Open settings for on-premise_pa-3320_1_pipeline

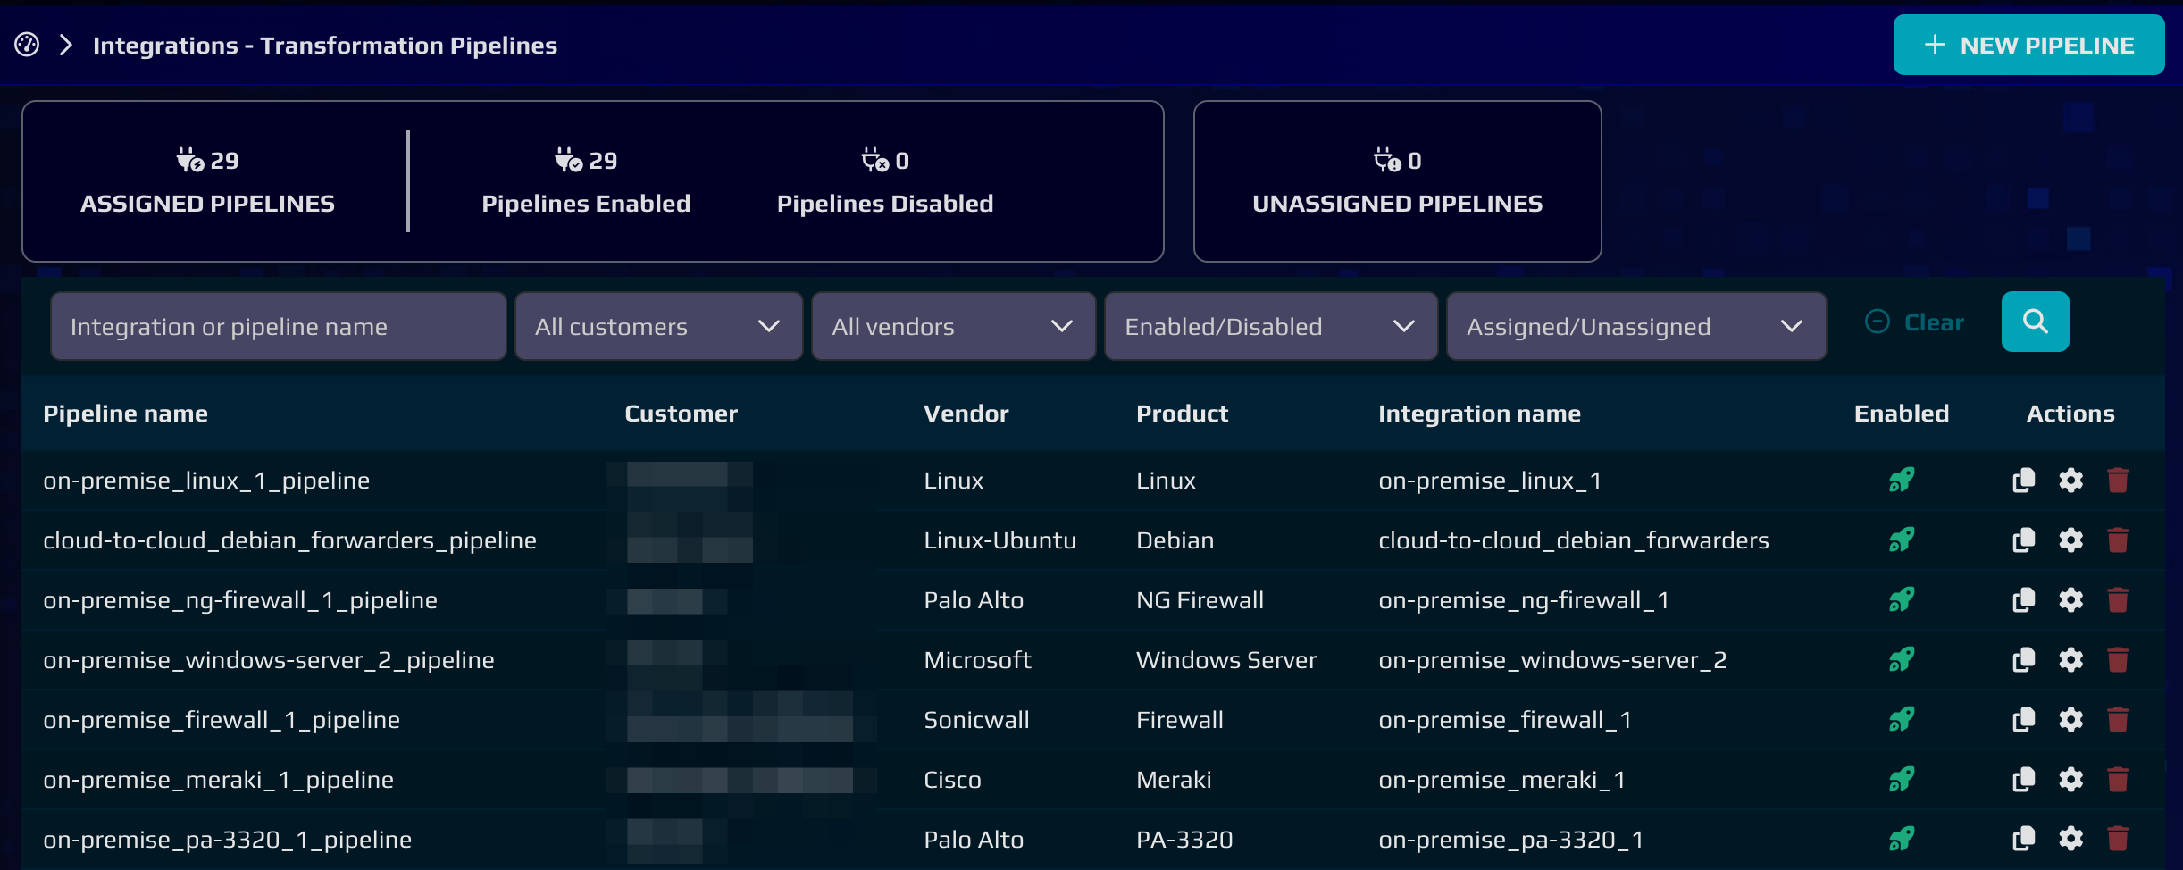pyautogui.click(x=2070, y=840)
